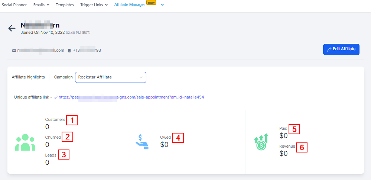Switch to the Templates tab

(65, 5)
